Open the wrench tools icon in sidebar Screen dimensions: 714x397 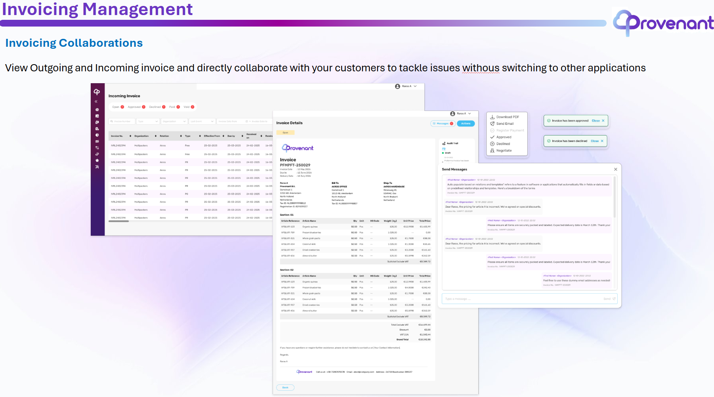97,167
